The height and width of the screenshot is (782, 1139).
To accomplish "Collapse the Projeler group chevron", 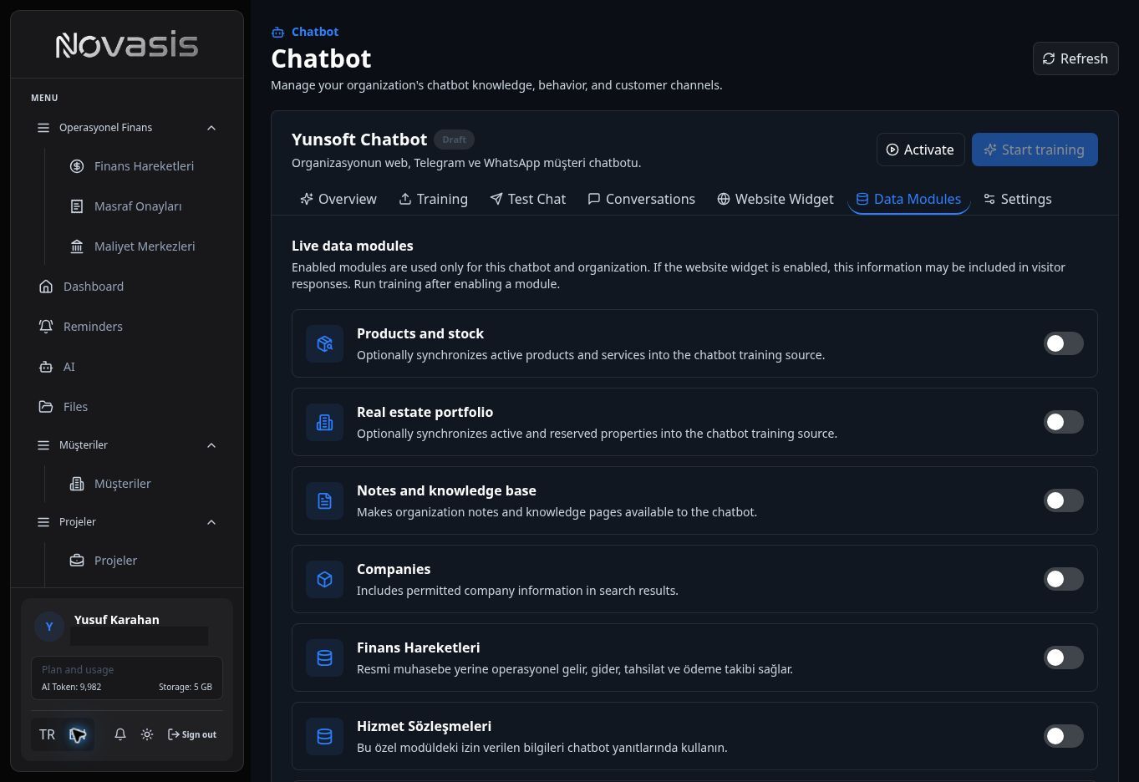I will [x=211, y=522].
